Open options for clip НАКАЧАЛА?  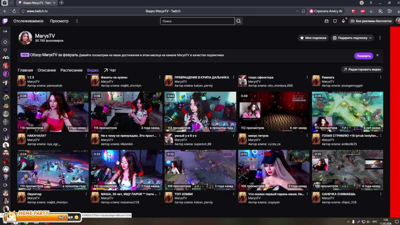click(86, 136)
